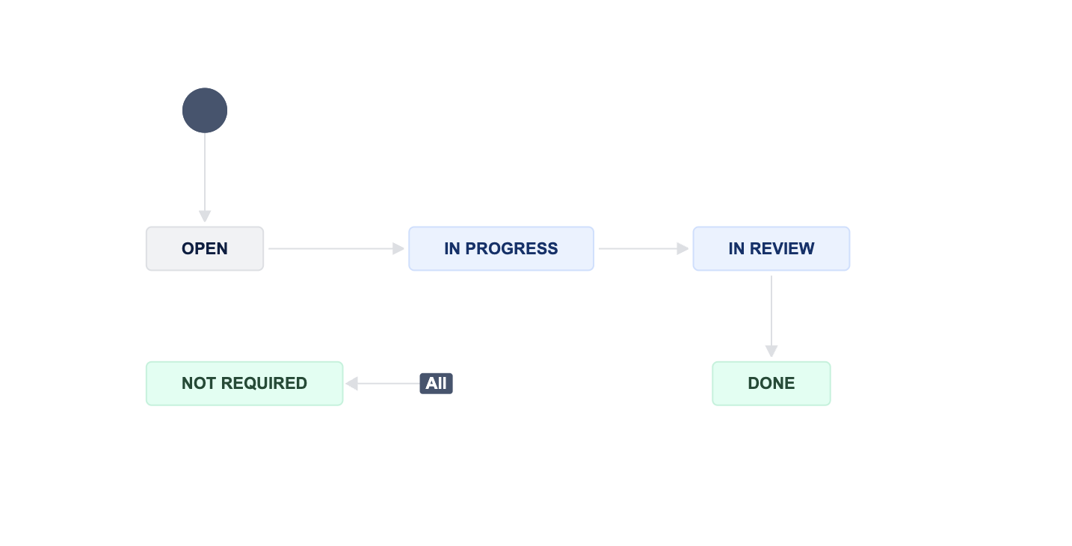Select the vertical line from IN REVIEW to DONE
This screenshot has height=546, width=1072.
click(x=771, y=310)
